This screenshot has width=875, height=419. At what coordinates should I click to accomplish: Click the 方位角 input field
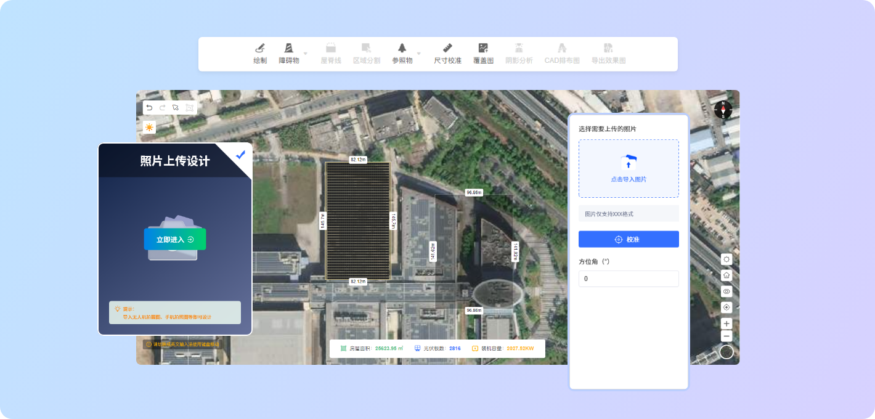[629, 279]
